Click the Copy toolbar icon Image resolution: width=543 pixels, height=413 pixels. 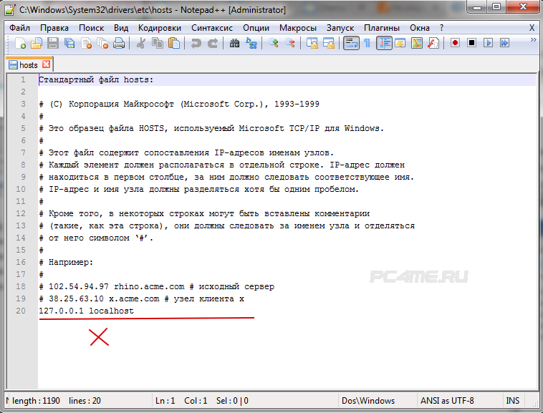click(158, 43)
